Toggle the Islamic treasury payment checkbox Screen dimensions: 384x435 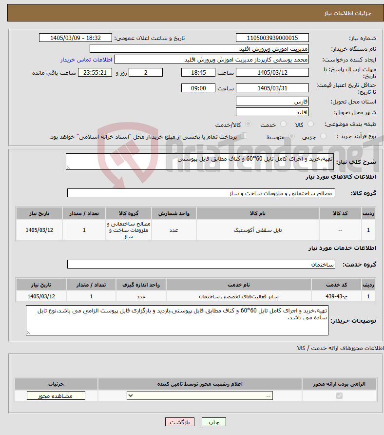tap(244, 136)
